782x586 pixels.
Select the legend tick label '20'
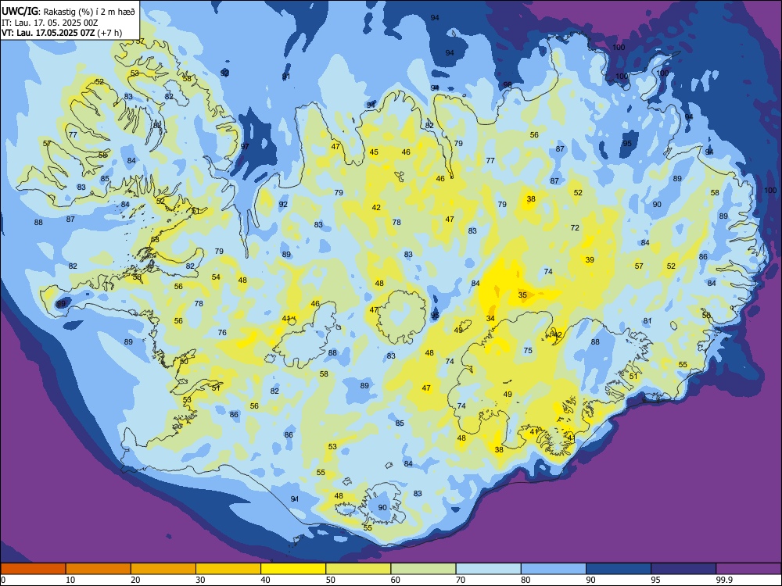pyautogui.click(x=135, y=580)
